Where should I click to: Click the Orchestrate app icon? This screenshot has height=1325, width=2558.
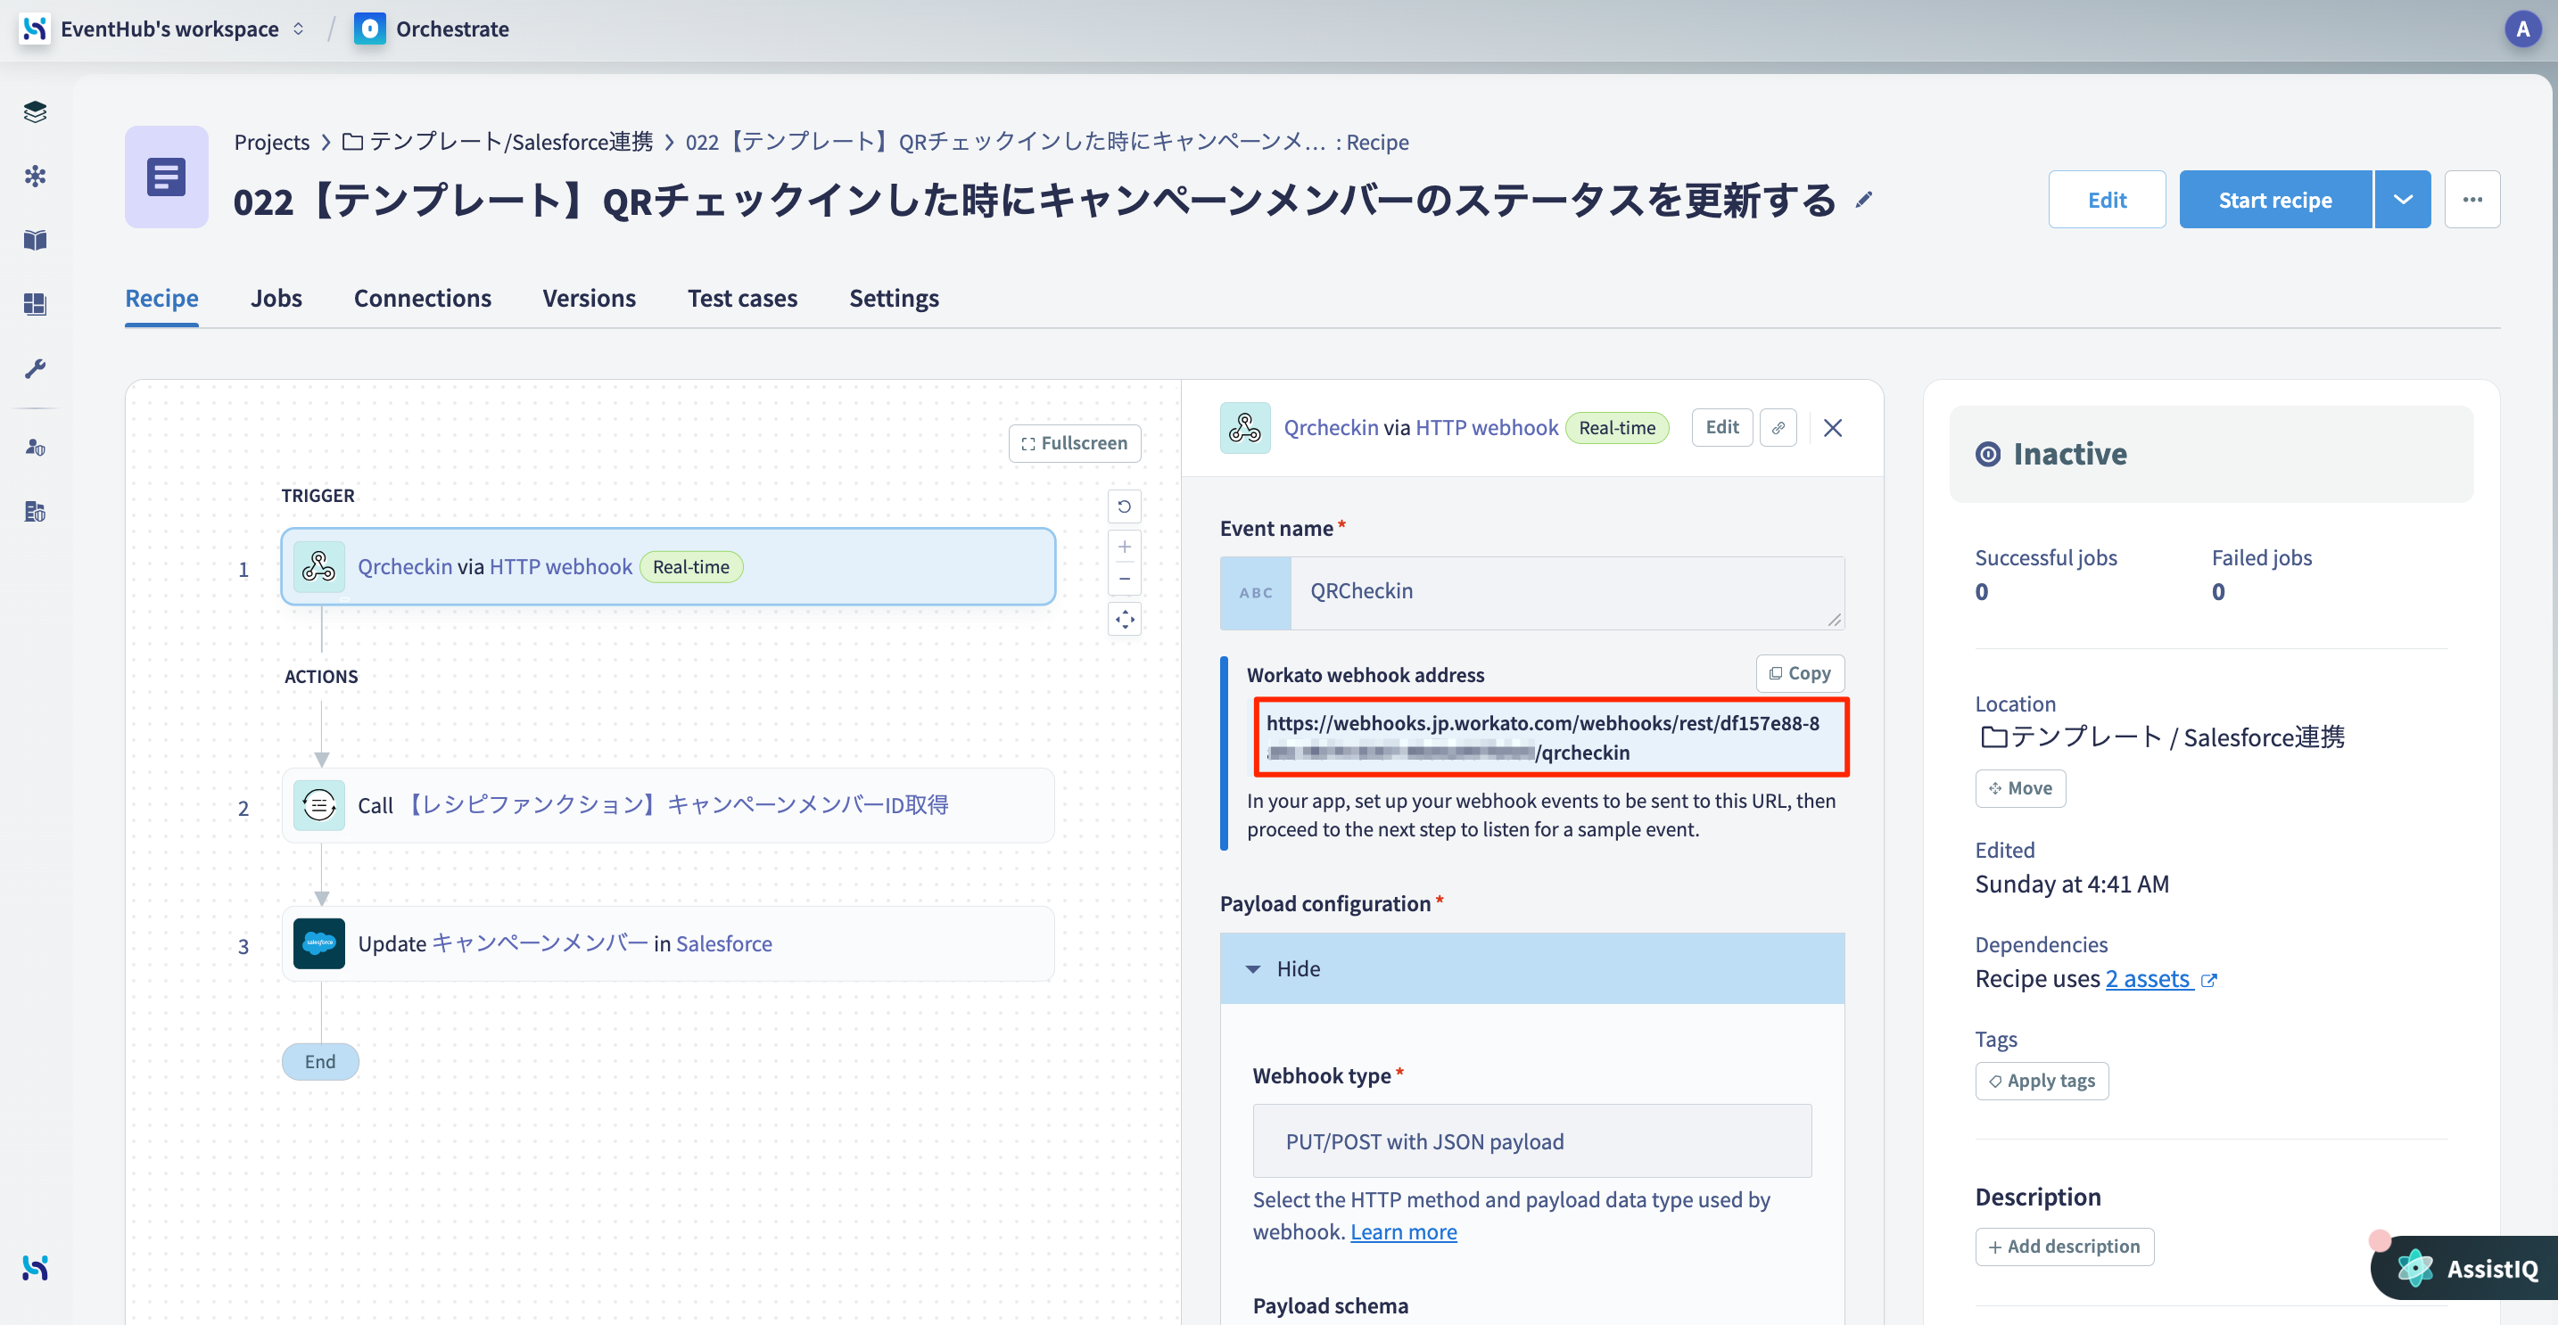tap(369, 29)
